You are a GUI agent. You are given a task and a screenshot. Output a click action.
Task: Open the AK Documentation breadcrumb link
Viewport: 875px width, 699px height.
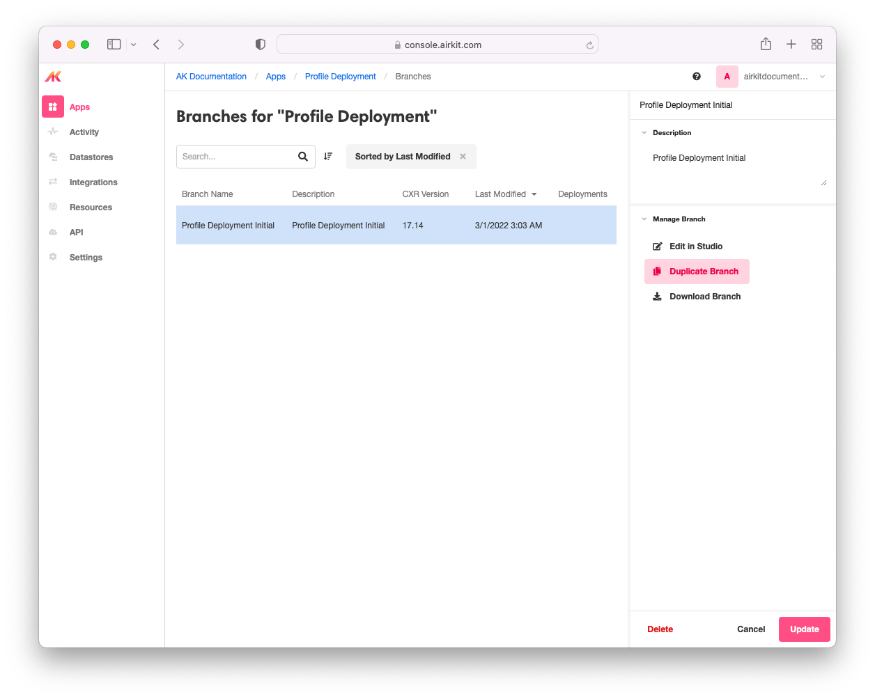[x=211, y=77]
